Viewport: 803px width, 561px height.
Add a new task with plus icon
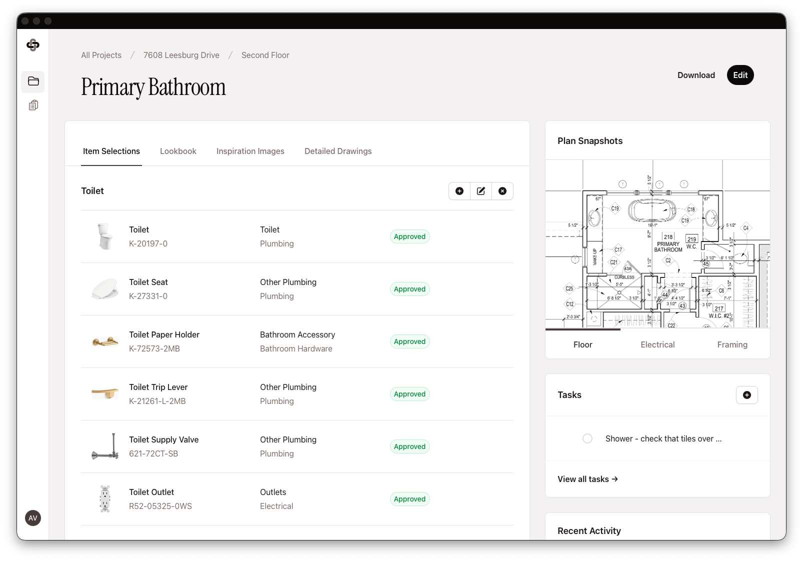click(x=747, y=395)
